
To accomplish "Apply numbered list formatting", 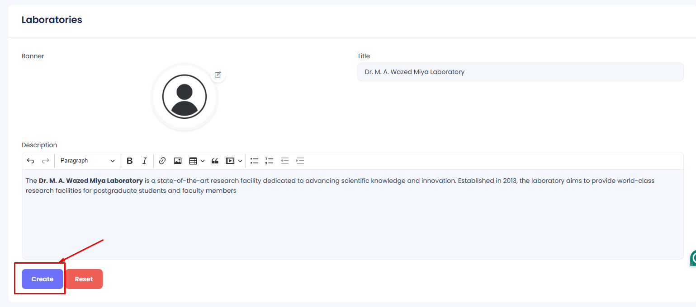I will 270,161.
